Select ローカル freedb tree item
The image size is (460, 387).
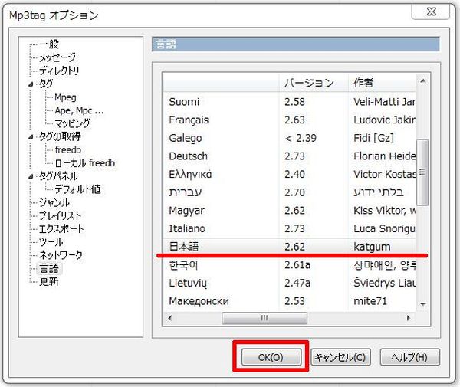[85, 163]
